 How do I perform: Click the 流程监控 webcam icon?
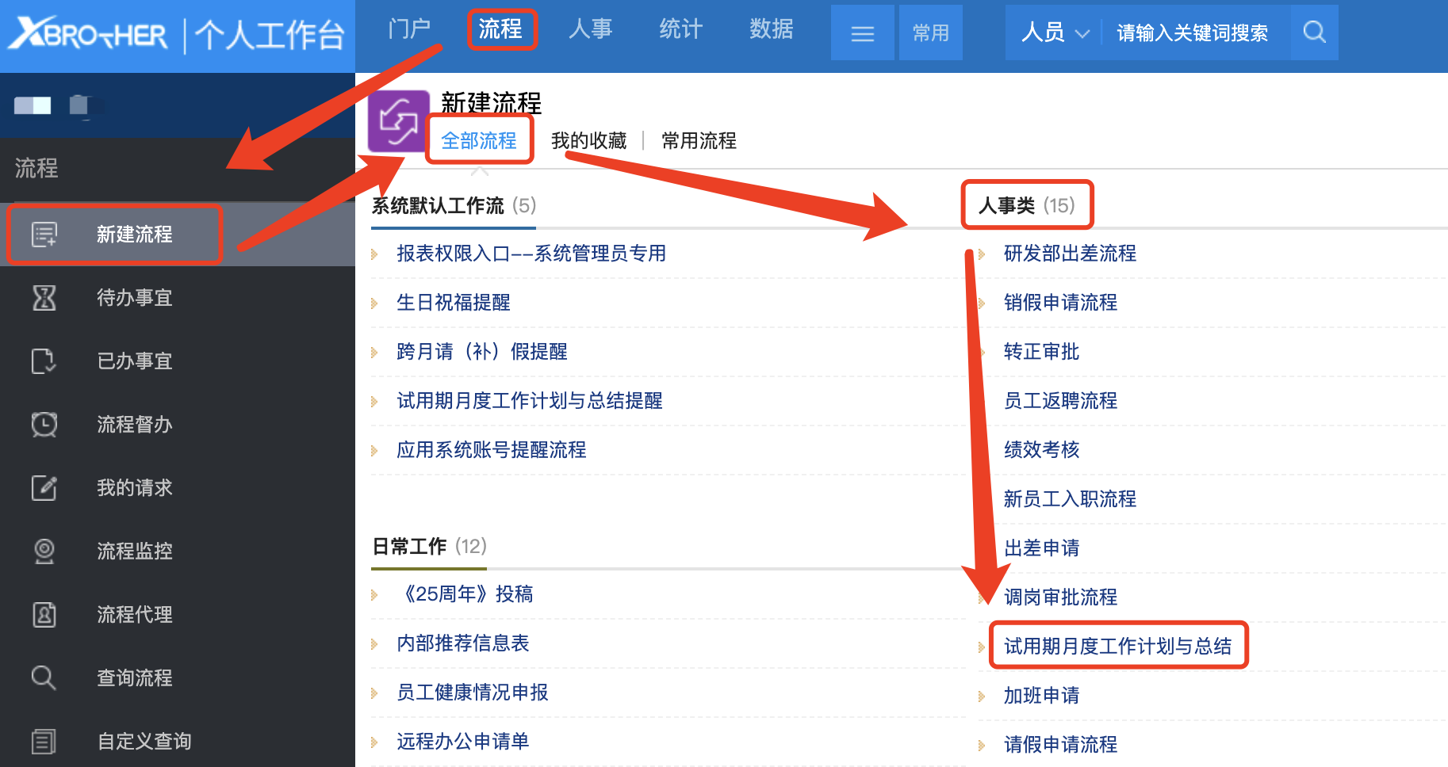pyautogui.click(x=44, y=551)
